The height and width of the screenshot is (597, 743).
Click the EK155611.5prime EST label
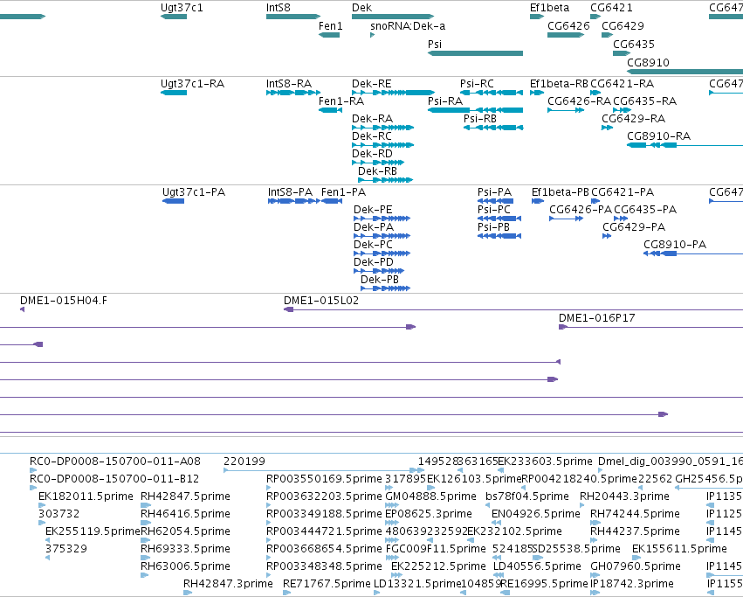[679, 549]
